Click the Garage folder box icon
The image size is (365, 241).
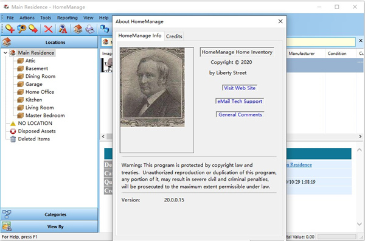click(21, 84)
